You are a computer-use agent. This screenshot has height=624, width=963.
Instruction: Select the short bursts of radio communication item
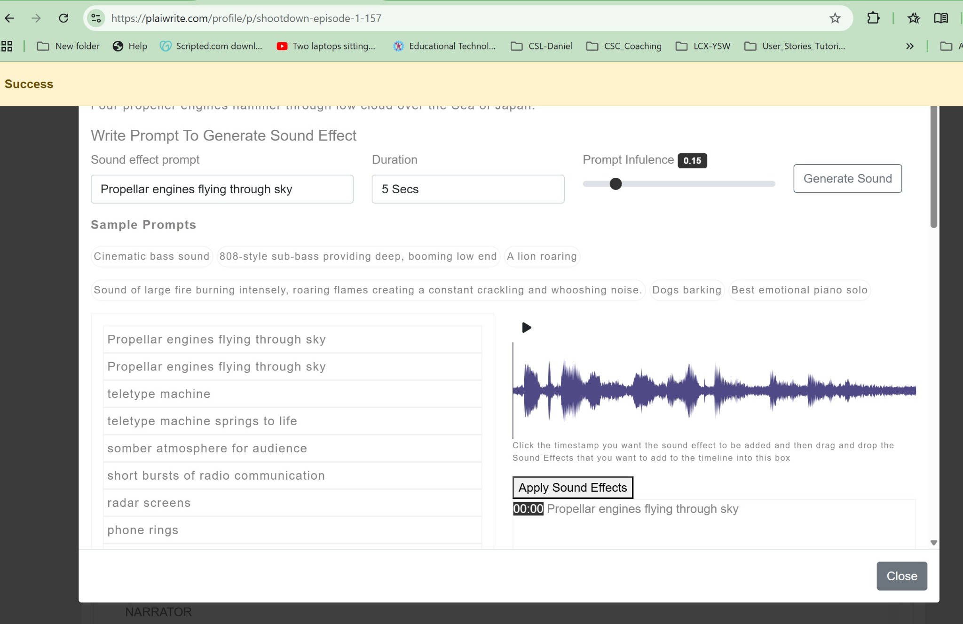pos(292,476)
